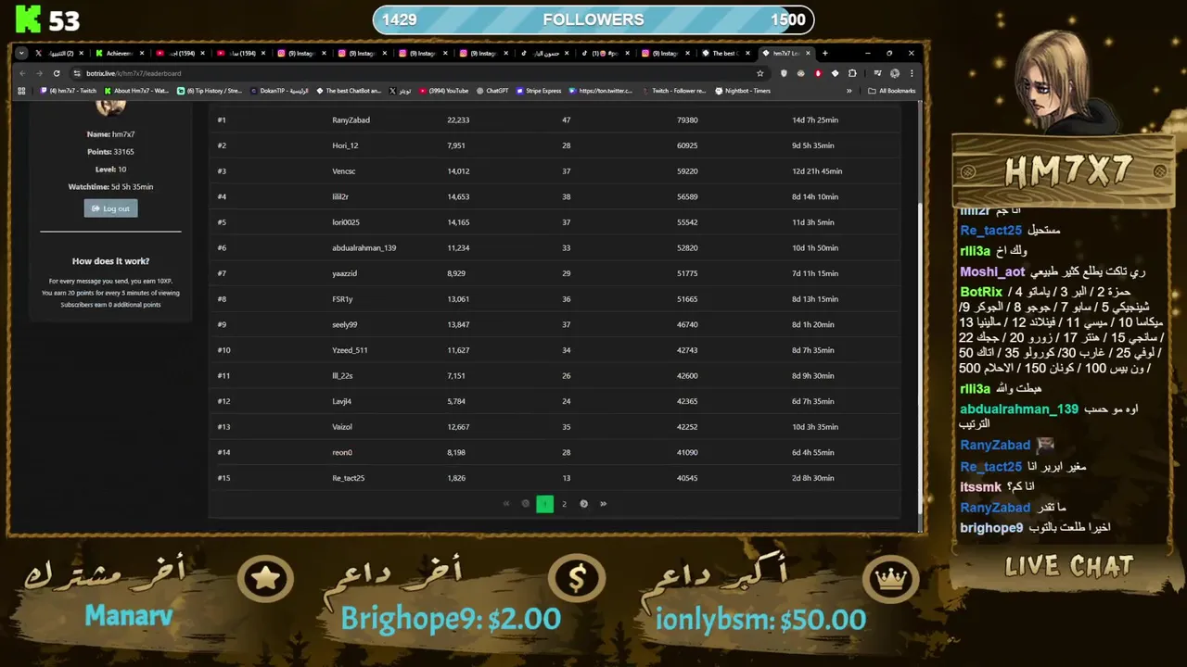Go to the next leaderboard page arrow
1187x667 pixels.
pos(583,504)
